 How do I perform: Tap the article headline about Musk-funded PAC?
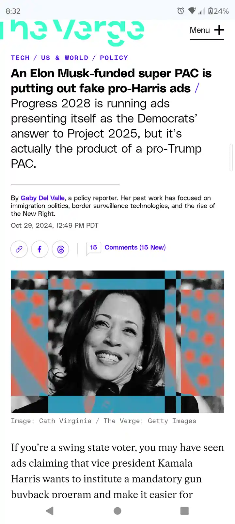(111, 81)
